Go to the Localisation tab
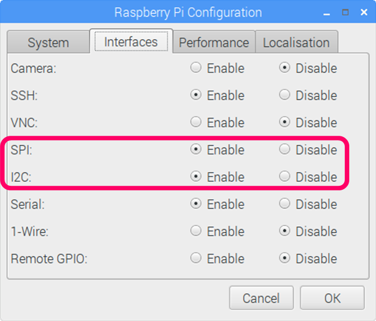The width and height of the screenshot is (376, 321). pos(296,42)
